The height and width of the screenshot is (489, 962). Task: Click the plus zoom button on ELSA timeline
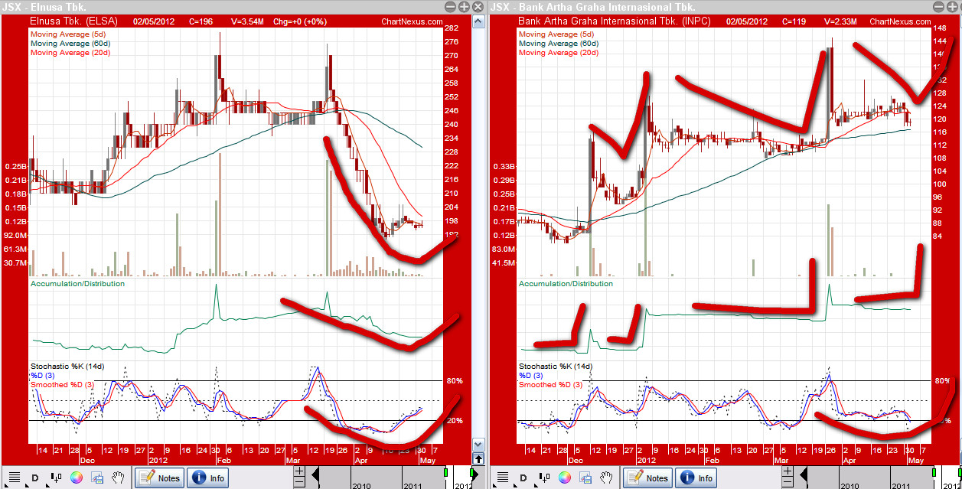299,471
